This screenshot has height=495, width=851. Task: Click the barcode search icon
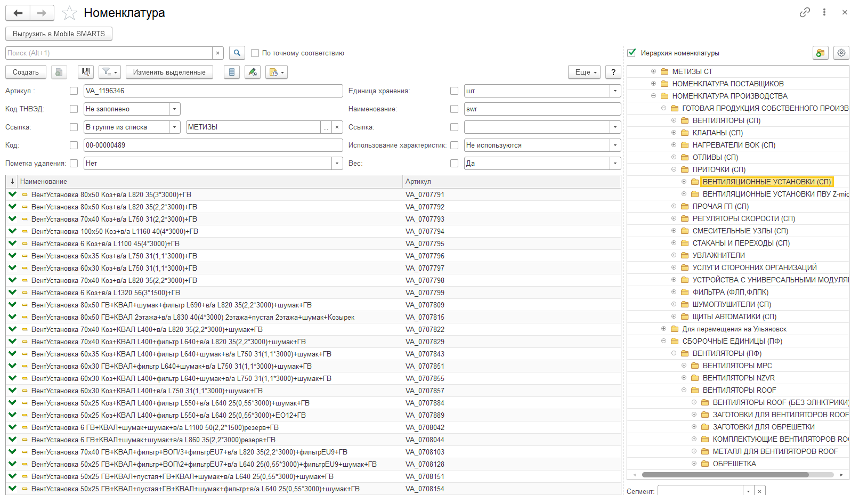point(85,72)
